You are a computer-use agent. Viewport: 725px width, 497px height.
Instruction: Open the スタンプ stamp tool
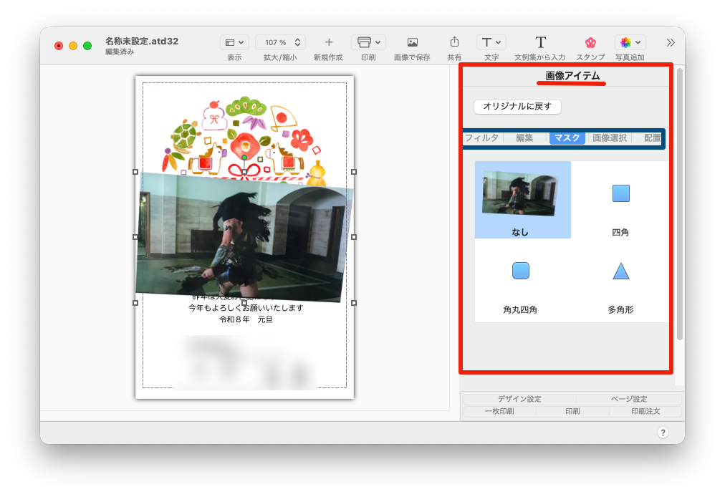point(590,42)
